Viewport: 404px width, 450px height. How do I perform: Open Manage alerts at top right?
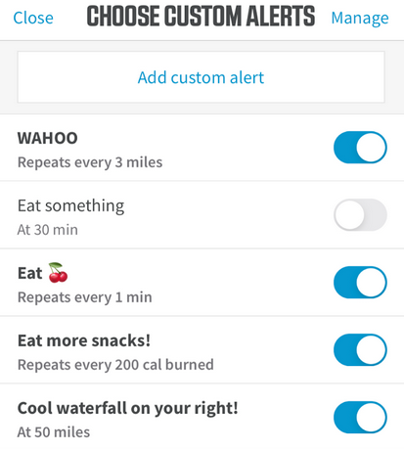point(360,19)
